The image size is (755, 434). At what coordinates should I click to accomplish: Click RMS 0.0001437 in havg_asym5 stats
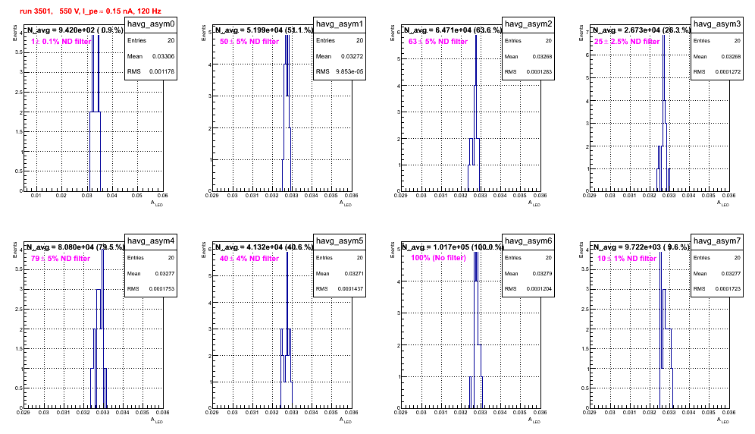point(340,288)
